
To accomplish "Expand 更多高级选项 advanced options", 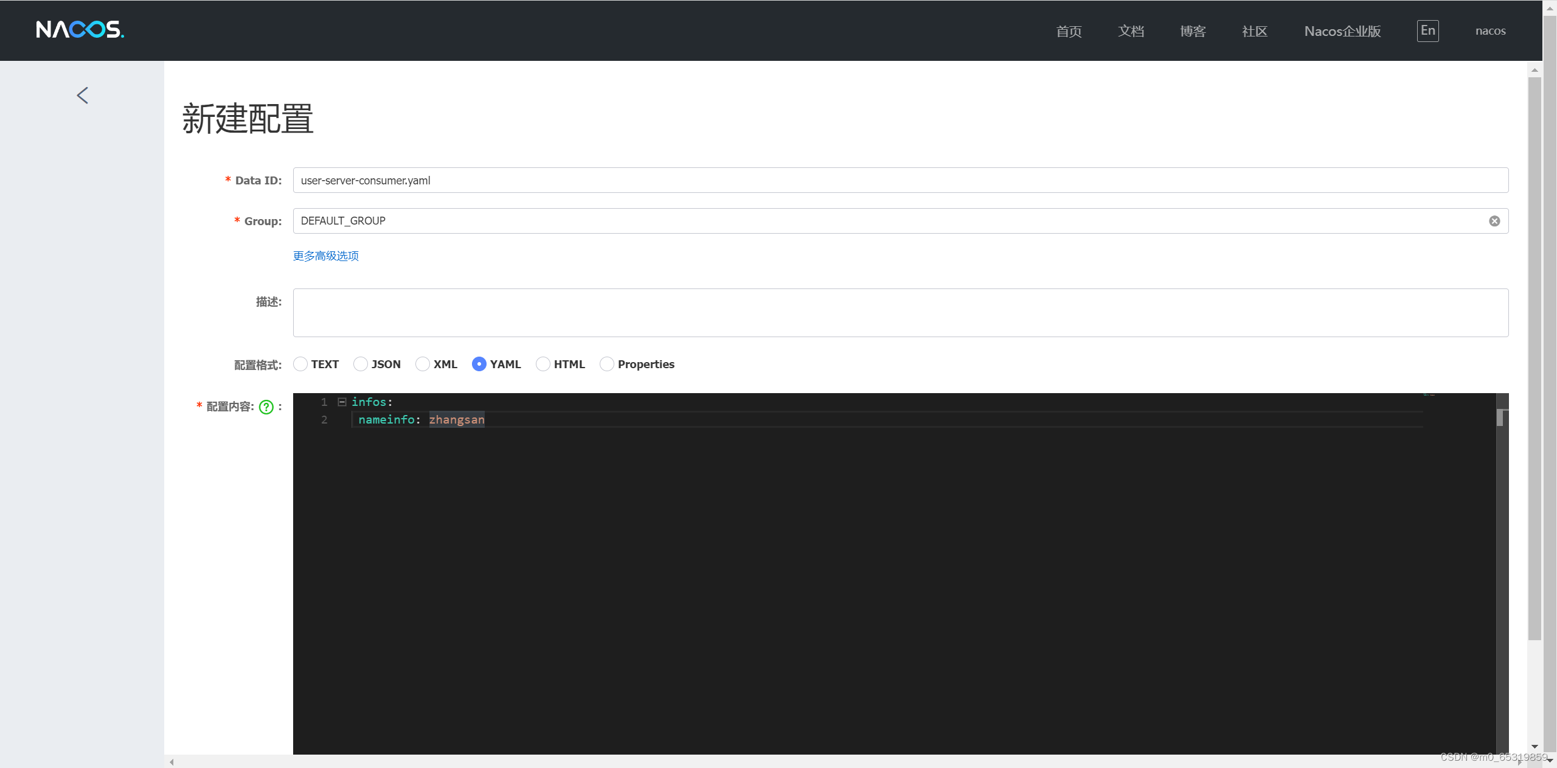I will point(325,256).
